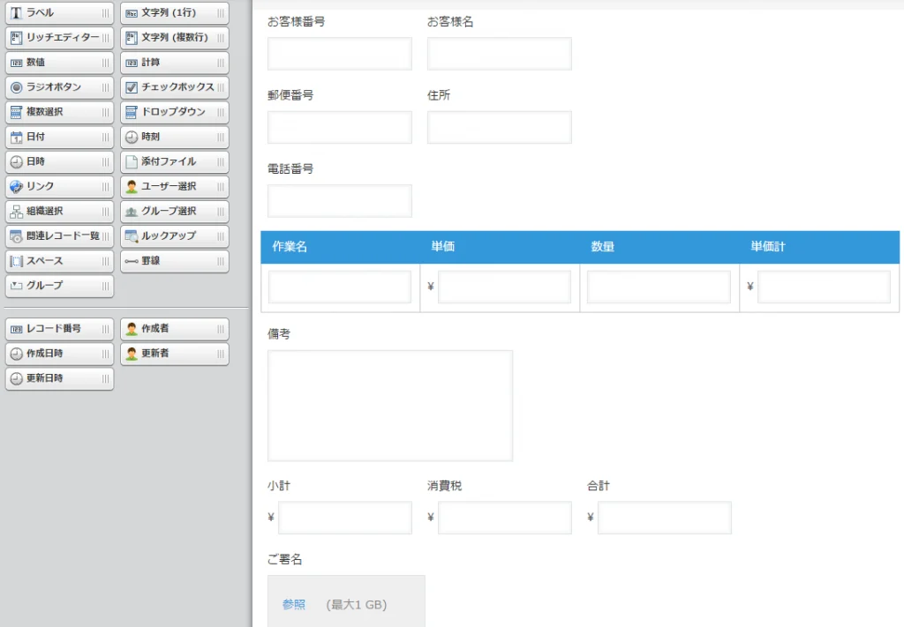904x627 pixels.
Task: Select the ドロップダウン field element
Action: tap(174, 112)
